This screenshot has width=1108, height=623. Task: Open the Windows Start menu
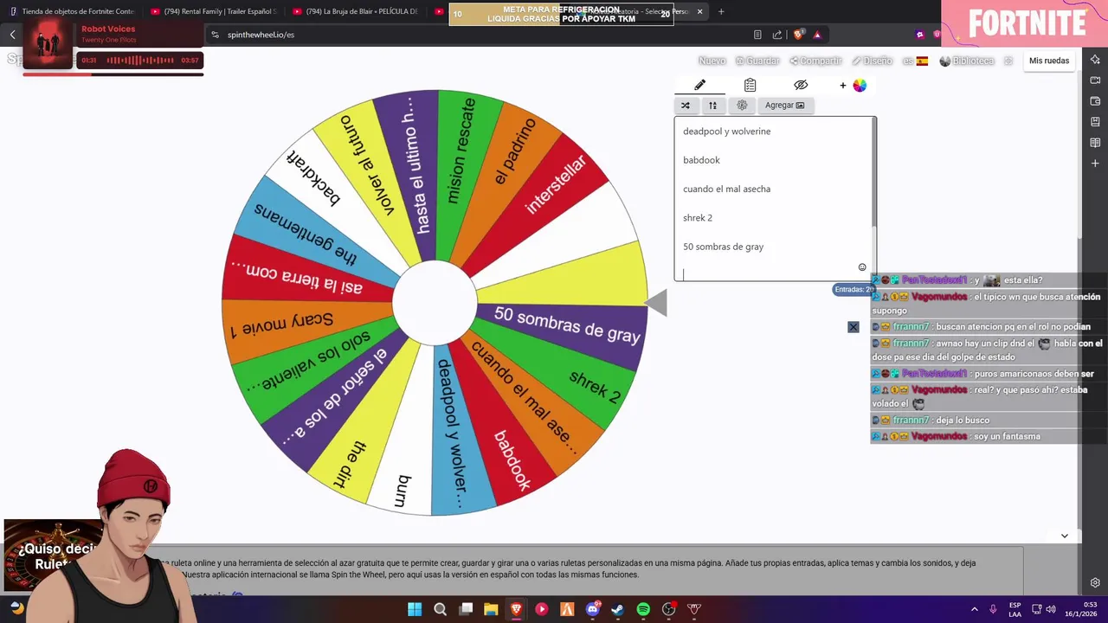(x=415, y=609)
